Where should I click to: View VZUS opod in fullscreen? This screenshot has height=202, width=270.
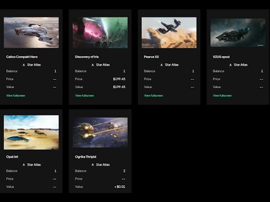222,95
